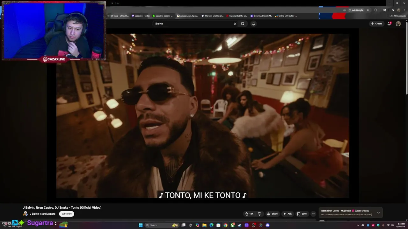Viewport: 408px width, 229px height.
Task: Expand the Next: Ryan Castro mix queue
Action: [378, 212]
